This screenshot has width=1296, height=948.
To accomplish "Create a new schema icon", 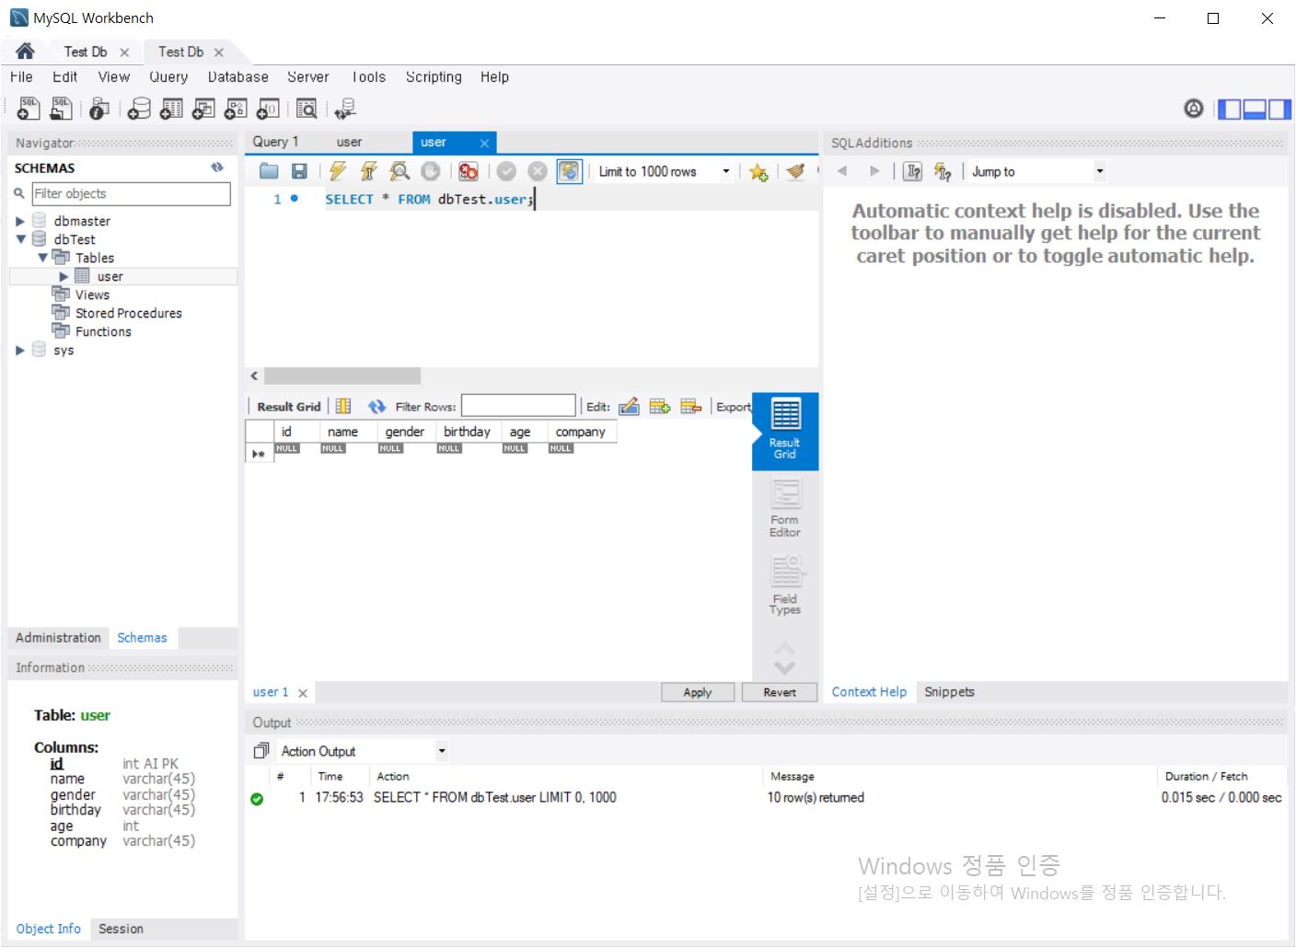I will pos(139,109).
